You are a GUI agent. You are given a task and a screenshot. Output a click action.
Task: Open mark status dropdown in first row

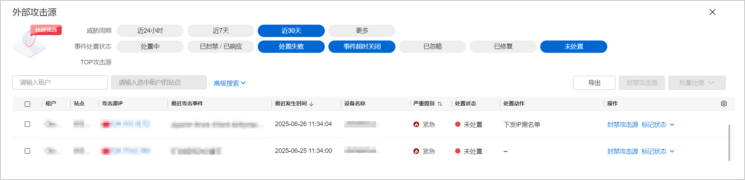672,125
